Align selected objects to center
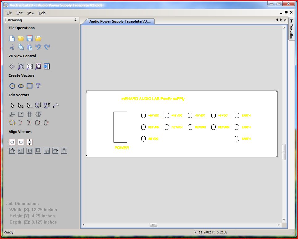 point(12,151)
